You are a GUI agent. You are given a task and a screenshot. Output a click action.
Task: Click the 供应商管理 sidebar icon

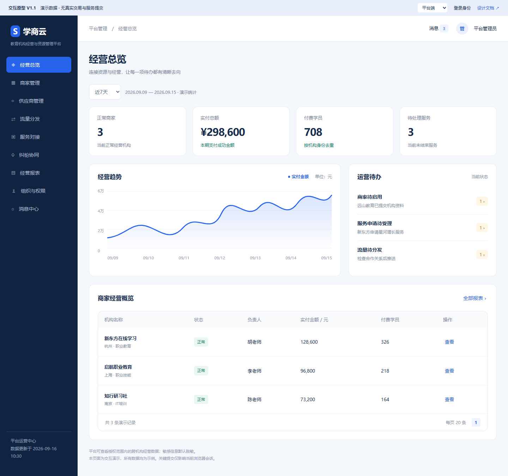(x=13, y=101)
